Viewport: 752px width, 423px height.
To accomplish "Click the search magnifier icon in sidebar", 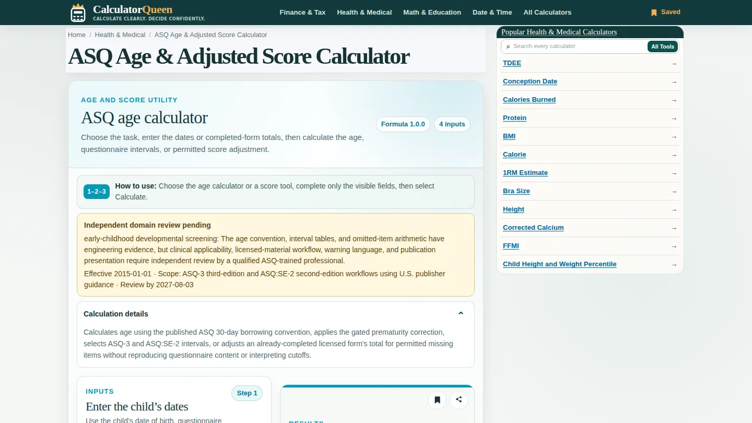I will (508, 46).
